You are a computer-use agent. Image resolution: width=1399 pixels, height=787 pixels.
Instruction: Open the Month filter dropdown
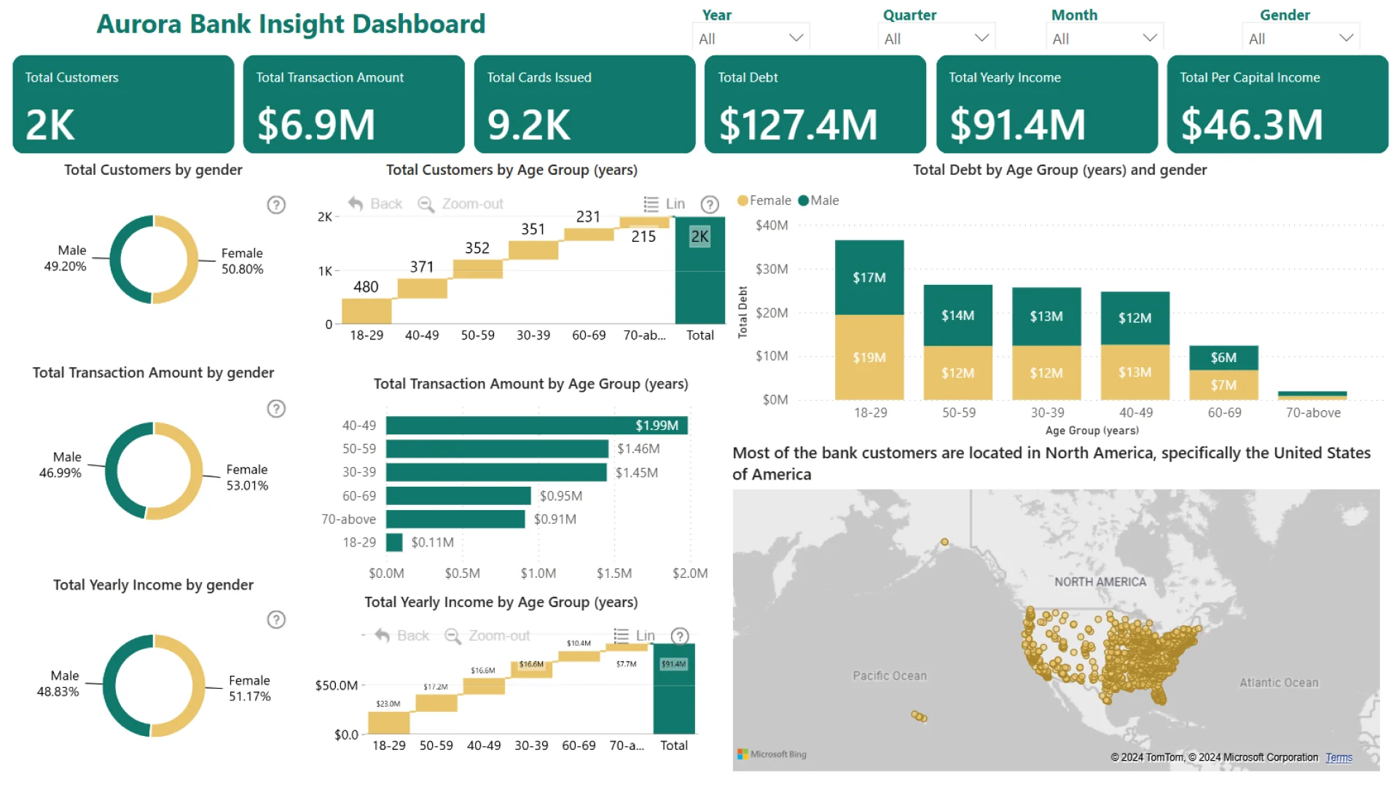[x=1105, y=38]
